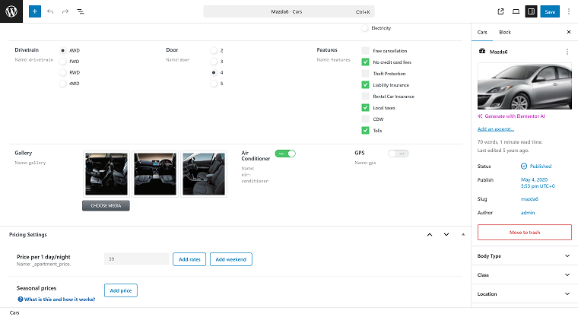Open the editor options menu

(x=569, y=11)
